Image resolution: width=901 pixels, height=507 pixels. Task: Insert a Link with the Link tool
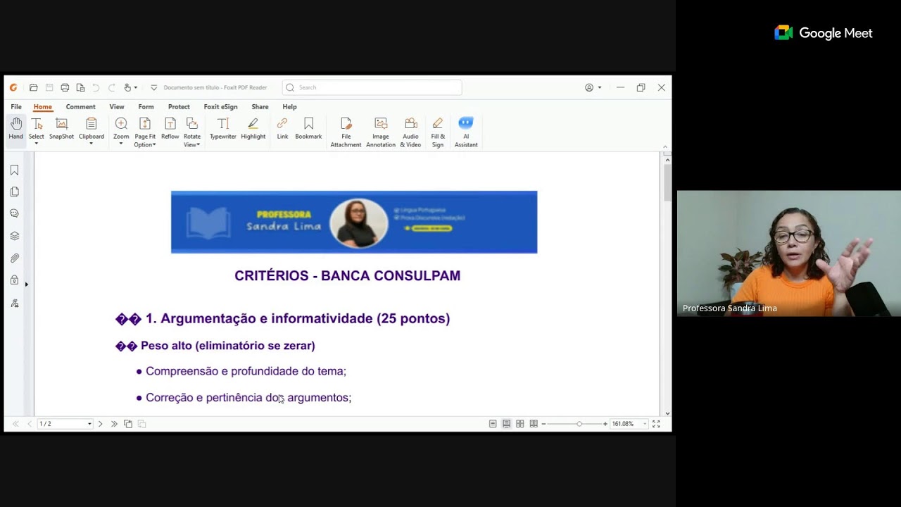click(282, 129)
